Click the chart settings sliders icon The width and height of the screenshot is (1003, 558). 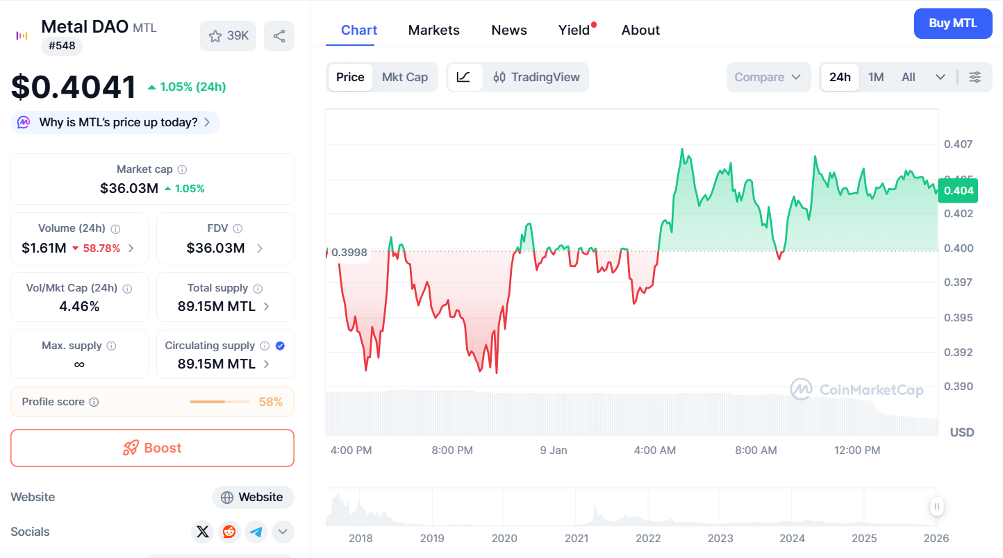coord(975,77)
